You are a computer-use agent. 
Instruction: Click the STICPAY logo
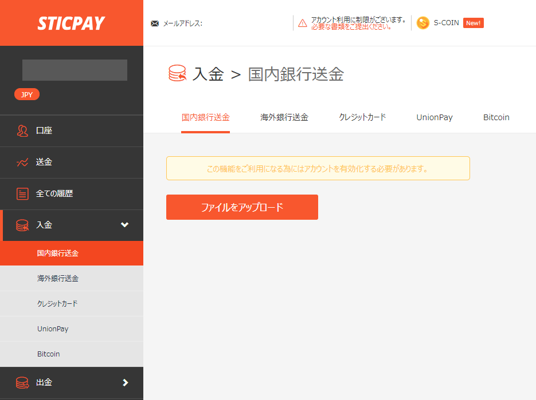[x=71, y=23]
